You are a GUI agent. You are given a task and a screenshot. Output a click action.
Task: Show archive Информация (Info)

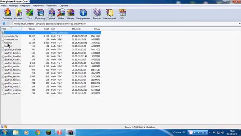coord(83,14)
